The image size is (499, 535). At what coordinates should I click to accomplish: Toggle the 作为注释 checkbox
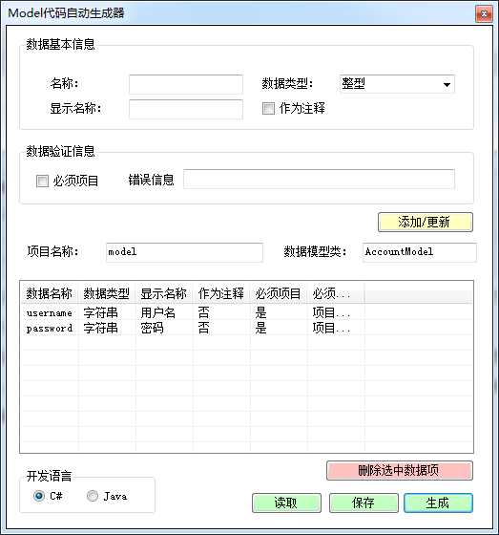tap(268, 109)
